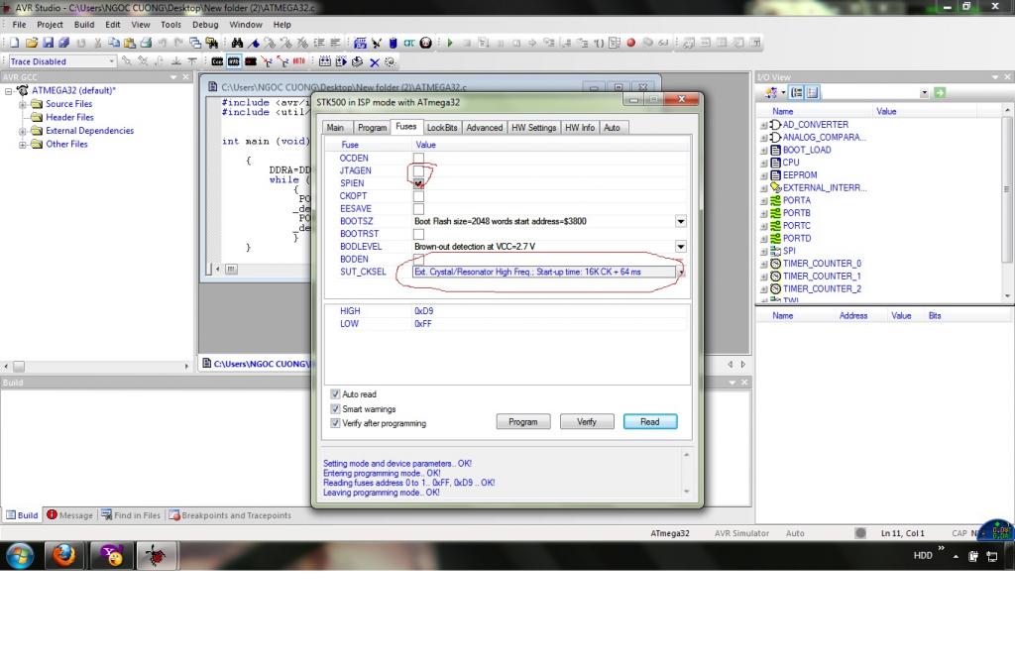Viewport: 1015px width, 667px height.
Task: Toggle the EESAVE fuse checkbox
Action: coord(419,209)
